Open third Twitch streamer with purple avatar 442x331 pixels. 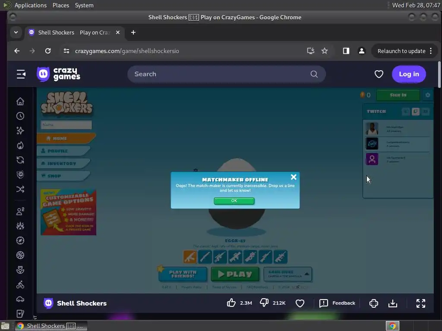click(x=398, y=159)
